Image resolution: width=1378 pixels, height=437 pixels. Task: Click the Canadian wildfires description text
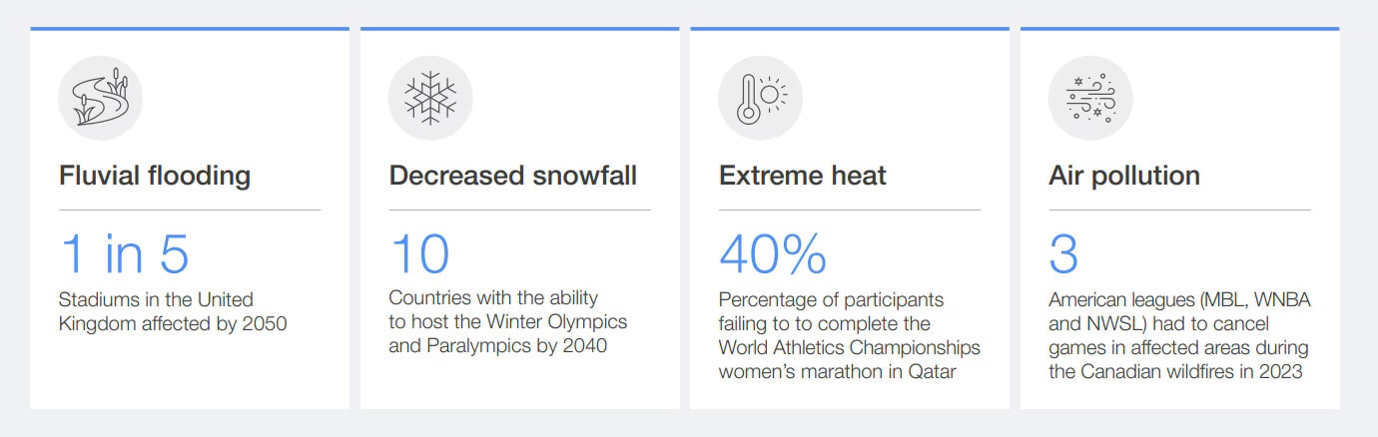1178,335
